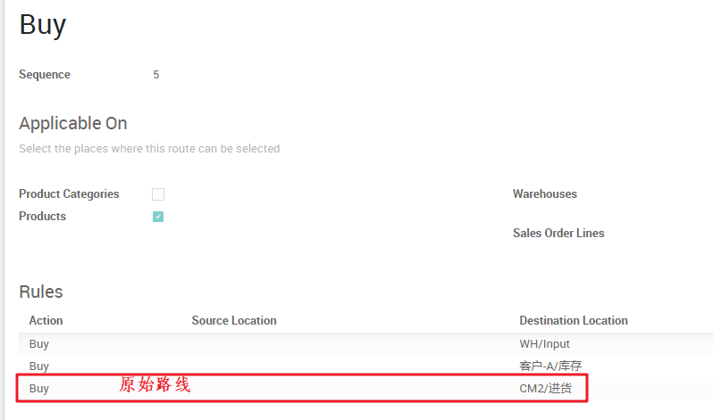713x420 pixels.
Task: Toggle the Product Categories checkbox
Action: coord(158,194)
